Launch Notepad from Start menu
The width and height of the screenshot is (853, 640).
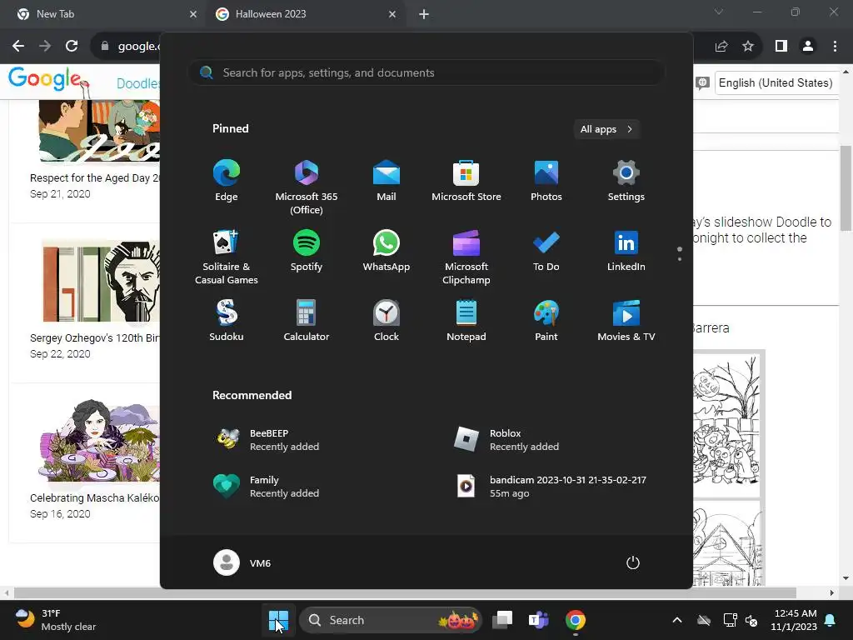(x=466, y=321)
